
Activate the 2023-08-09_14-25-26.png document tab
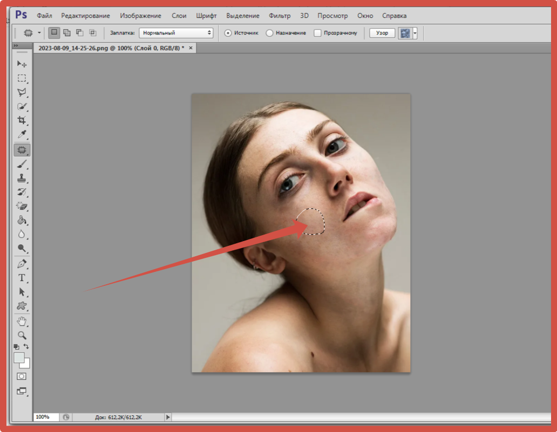coord(111,48)
